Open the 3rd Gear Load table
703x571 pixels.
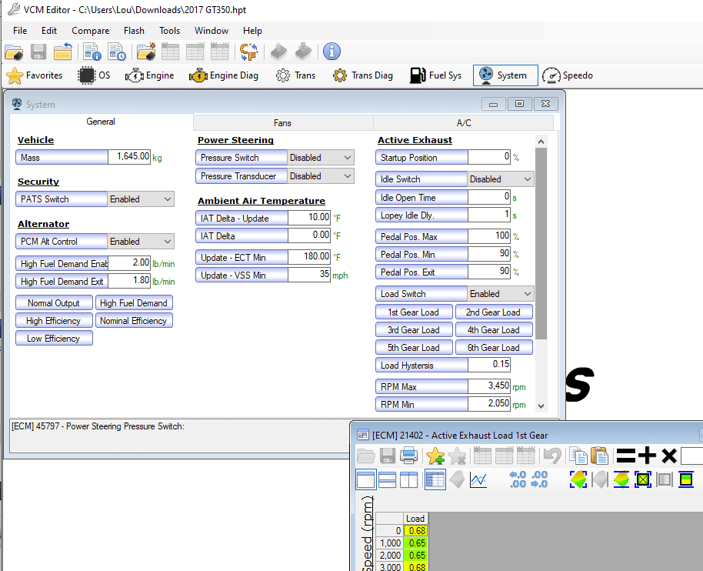coord(413,330)
